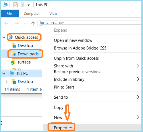The image size is (143, 132).
Task: Collapse the Quick access tree section
Action: (x=4, y=37)
